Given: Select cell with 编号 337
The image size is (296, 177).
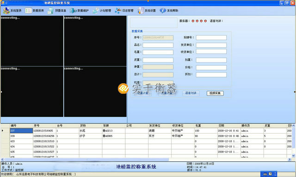Looking at the screenshot, I should (21, 131).
